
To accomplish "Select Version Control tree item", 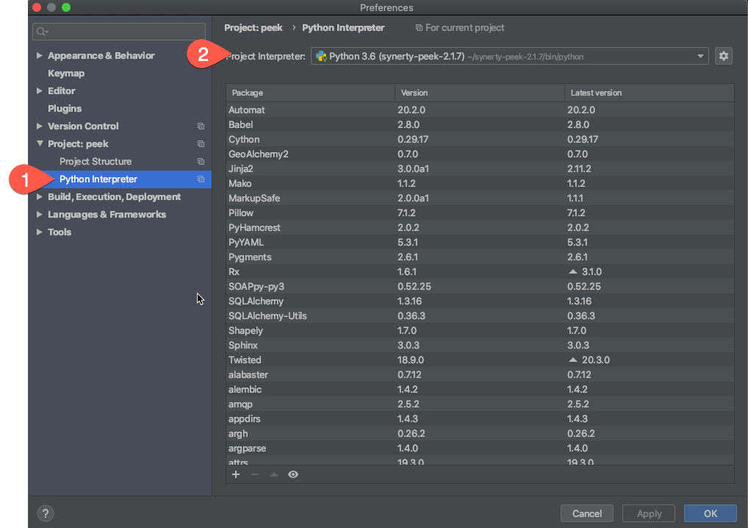I will pos(83,126).
